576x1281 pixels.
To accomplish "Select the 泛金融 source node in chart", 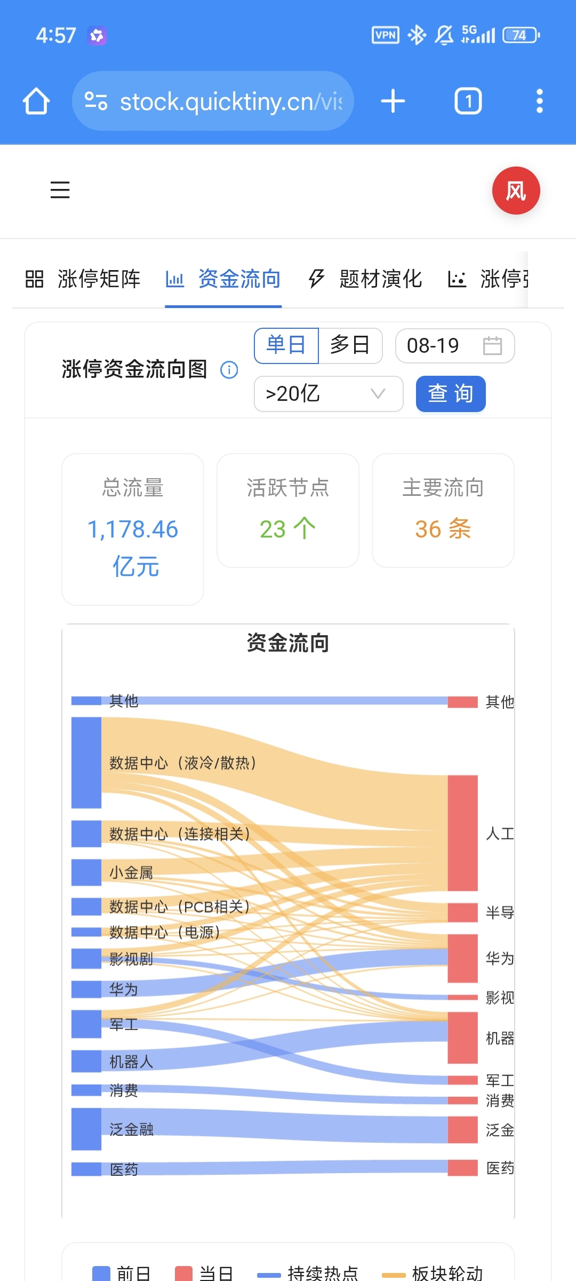I will point(86,1129).
